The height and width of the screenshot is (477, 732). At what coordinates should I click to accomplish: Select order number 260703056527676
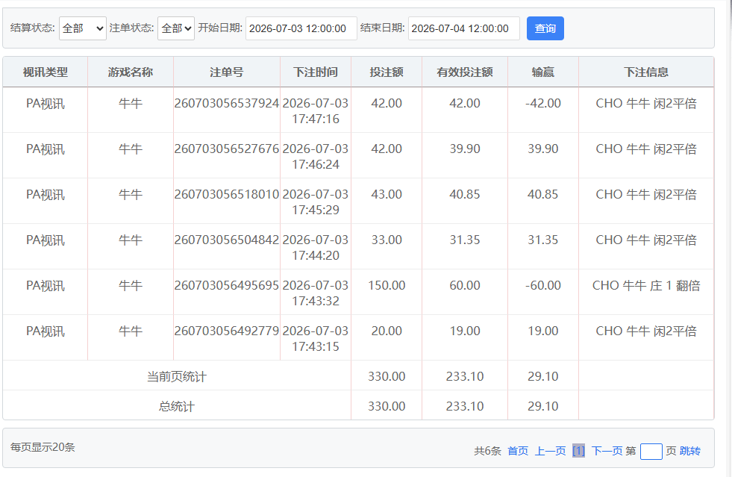pos(226,149)
